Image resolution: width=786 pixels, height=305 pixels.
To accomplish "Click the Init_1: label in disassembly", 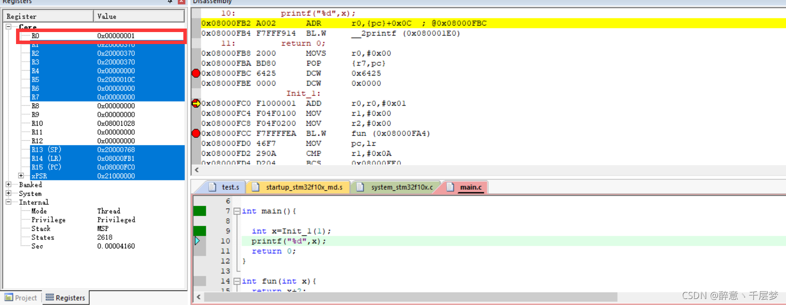I will click(303, 93).
